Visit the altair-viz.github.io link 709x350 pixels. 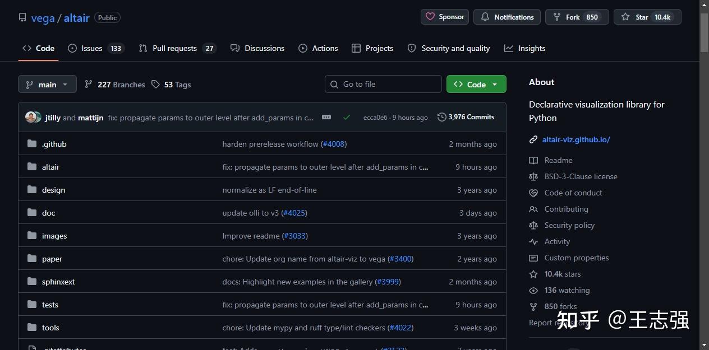576,139
